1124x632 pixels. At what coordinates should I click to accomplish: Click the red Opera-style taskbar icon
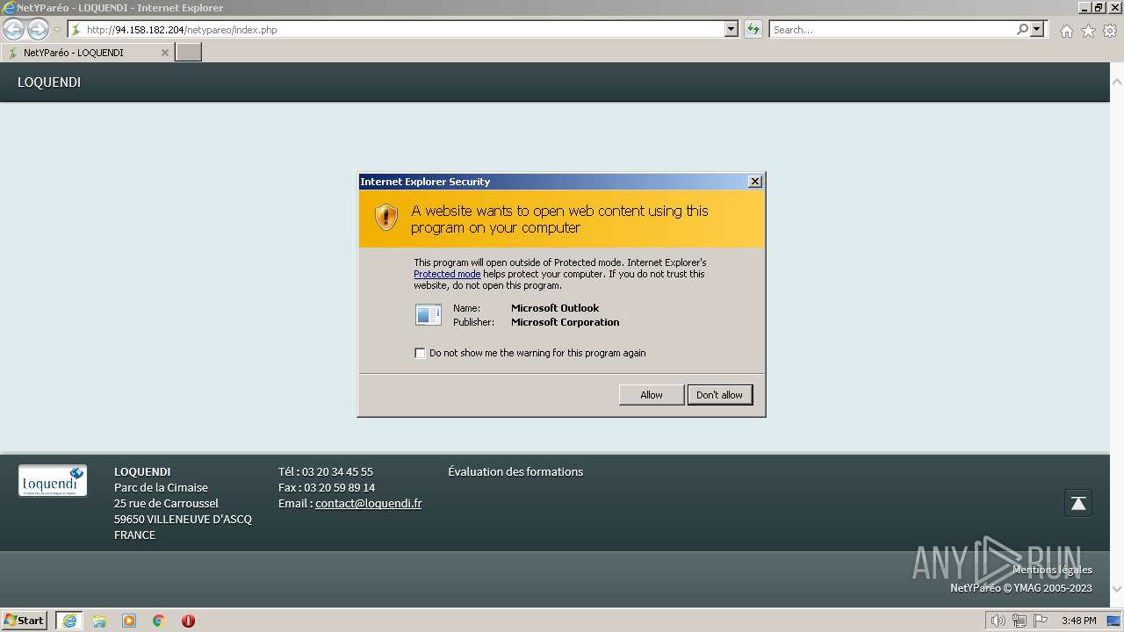(x=188, y=621)
